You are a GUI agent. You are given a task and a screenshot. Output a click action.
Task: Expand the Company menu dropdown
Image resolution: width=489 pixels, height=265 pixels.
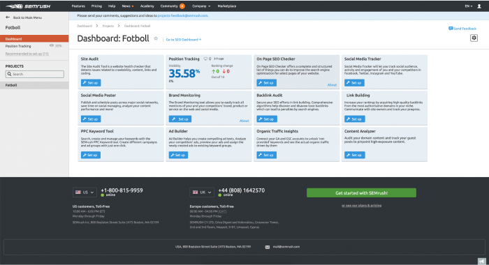(201, 6)
